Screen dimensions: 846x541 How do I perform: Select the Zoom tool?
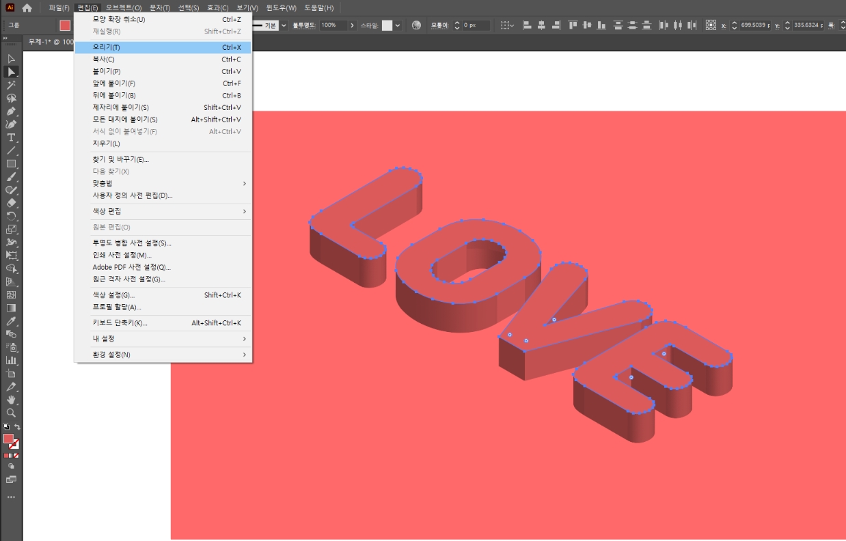point(11,413)
